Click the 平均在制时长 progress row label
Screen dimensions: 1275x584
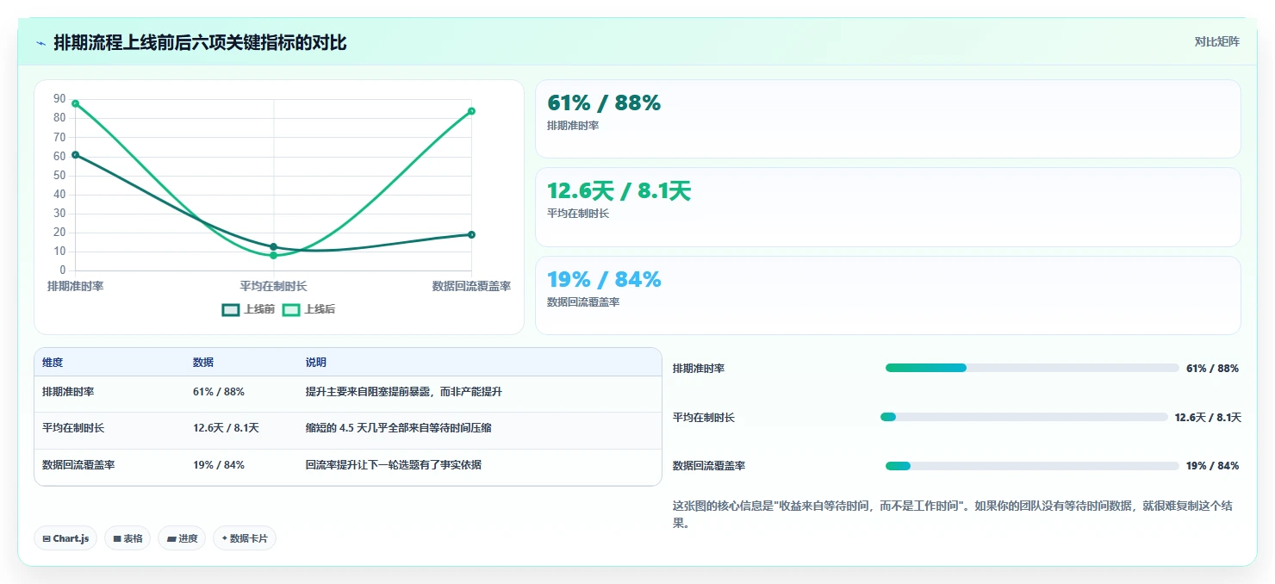[704, 418]
